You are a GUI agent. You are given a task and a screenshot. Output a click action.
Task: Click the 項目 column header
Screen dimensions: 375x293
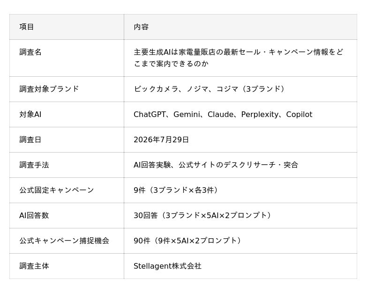pyautogui.click(x=27, y=27)
